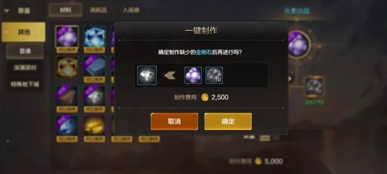Click the diamond icon in the dialog
Screen dimensions: 387x174
pyautogui.click(x=147, y=75)
